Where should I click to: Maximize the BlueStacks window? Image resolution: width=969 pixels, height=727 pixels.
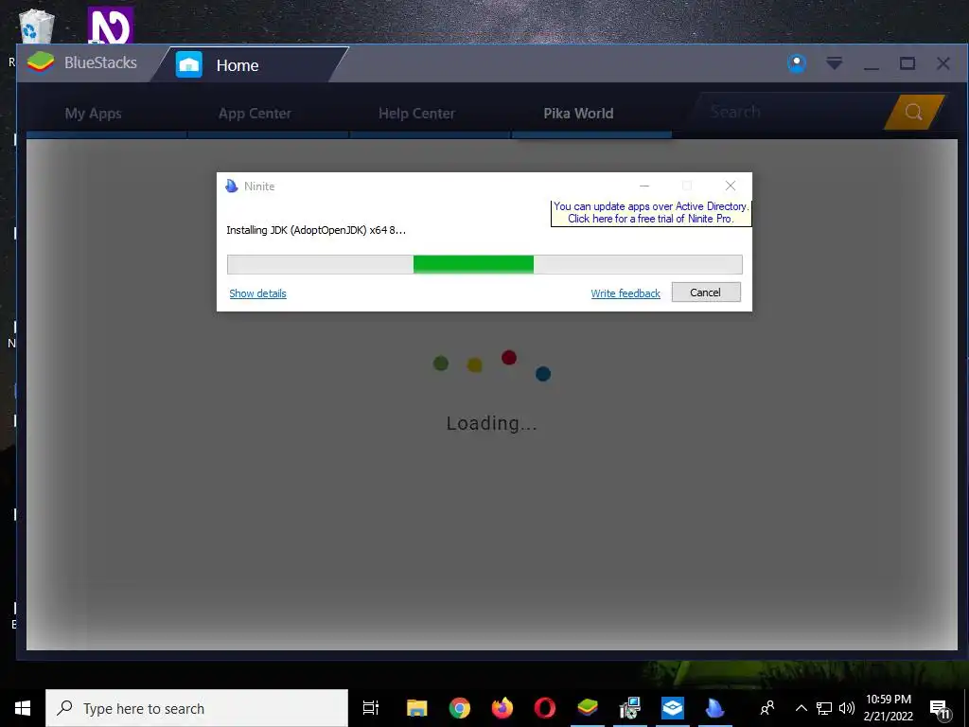tap(907, 63)
